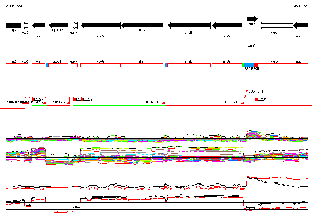This screenshot has height=219, width=314.
Task: Click the red-outlined mleA segment box
Action: tap(100, 65)
